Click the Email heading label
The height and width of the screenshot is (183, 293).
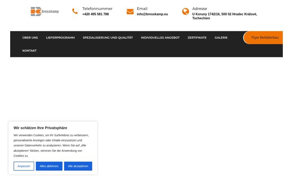pyautogui.click(x=142, y=9)
